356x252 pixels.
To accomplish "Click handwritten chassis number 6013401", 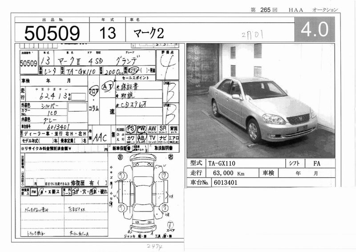I will point(58,126).
